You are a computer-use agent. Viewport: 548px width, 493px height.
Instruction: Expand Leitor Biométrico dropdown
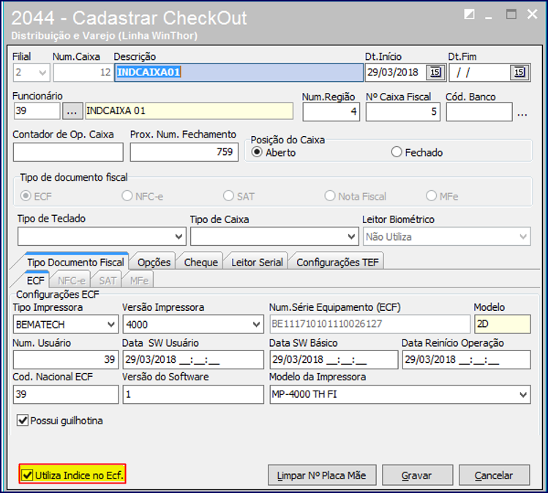[523, 237]
